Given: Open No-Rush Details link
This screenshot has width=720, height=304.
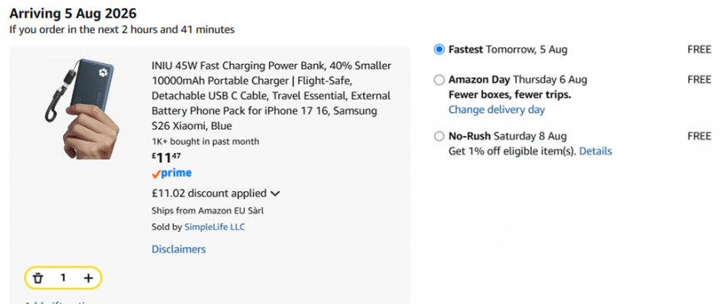Looking at the screenshot, I should click(x=595, y=151).
